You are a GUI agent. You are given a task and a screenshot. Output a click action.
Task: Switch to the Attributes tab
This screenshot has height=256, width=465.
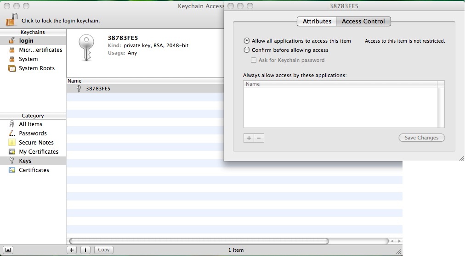point(317,22)
